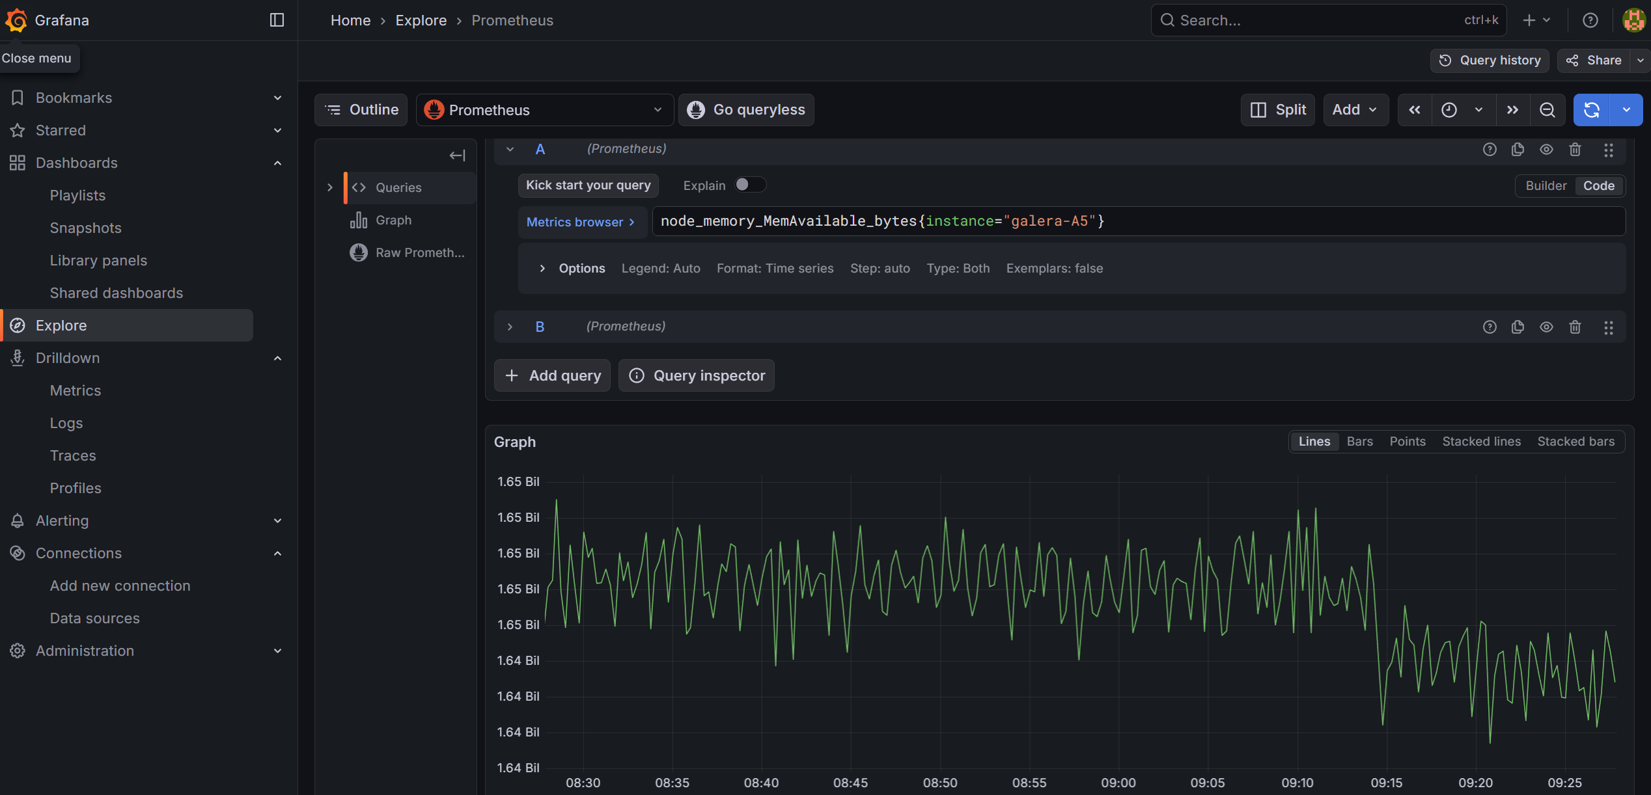The image size is (1651, 795).
Task: Toggle the Explain switch
Action: click(749, 185)
